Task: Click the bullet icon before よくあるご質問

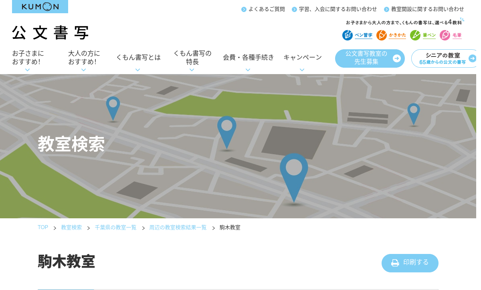Action: pyautogui.click(x=244, y=9)
